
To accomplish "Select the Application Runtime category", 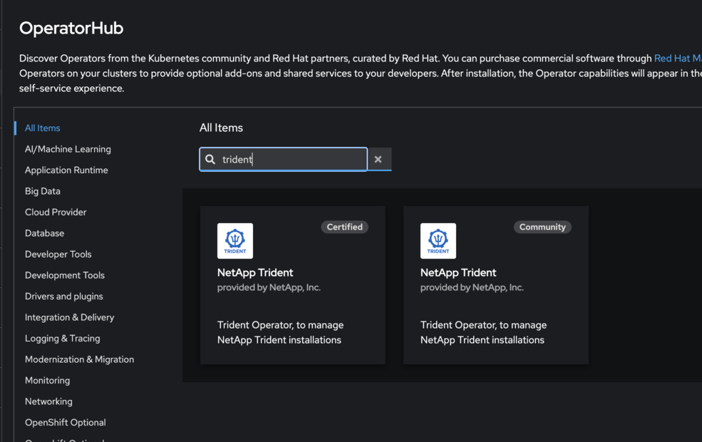I will [66, 170].
